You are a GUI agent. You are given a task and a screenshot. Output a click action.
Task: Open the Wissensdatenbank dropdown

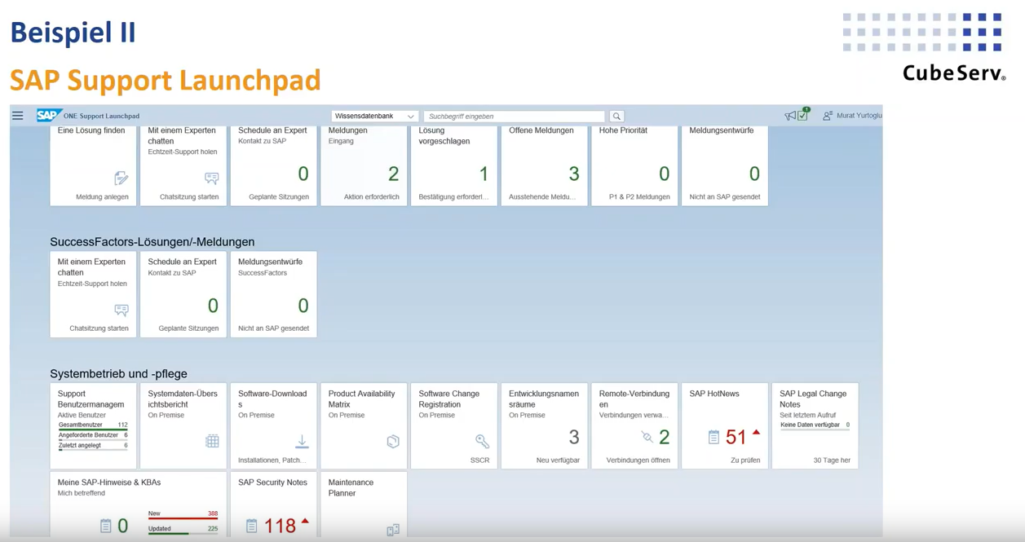373,116
